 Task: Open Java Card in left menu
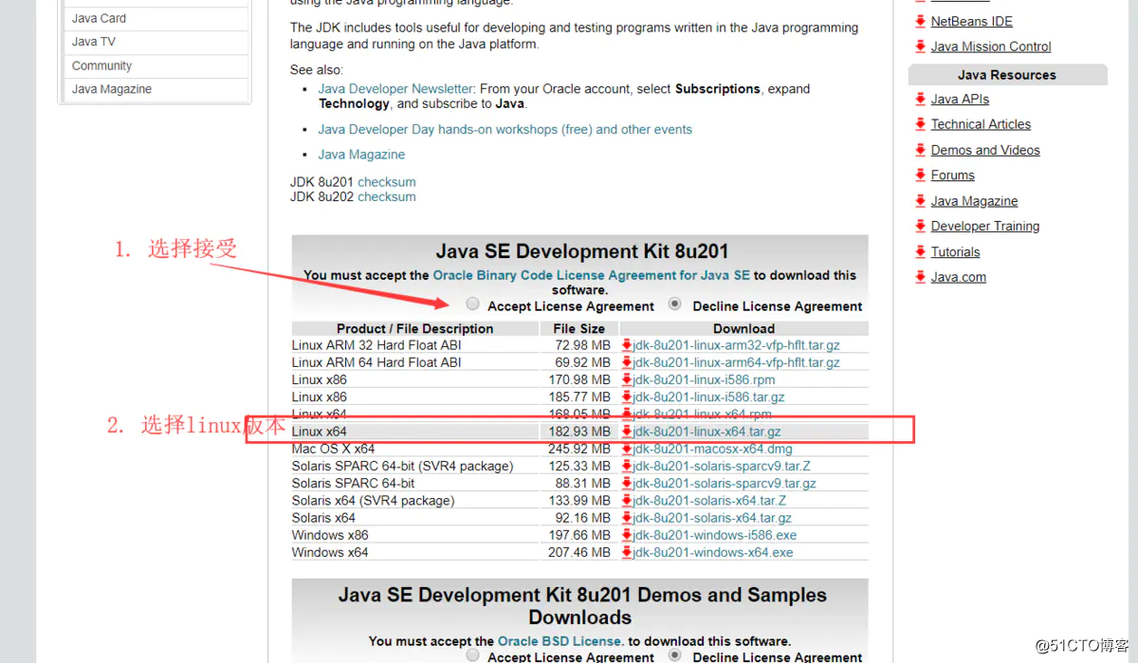[99, 18]
